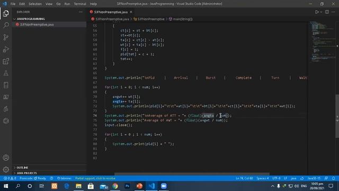Image resolution: width=339 pixels, height=191 pixels.
Task: Open Task View in taskbar
Action: 42,186
